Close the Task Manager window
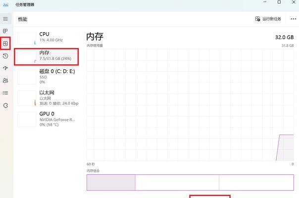Viewport: 299px width, 198px height. click(x=294, y=2)
